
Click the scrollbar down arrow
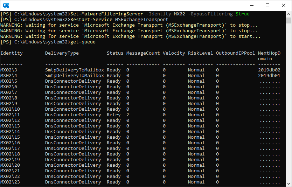pyautogui.click(x=288, y=184)
